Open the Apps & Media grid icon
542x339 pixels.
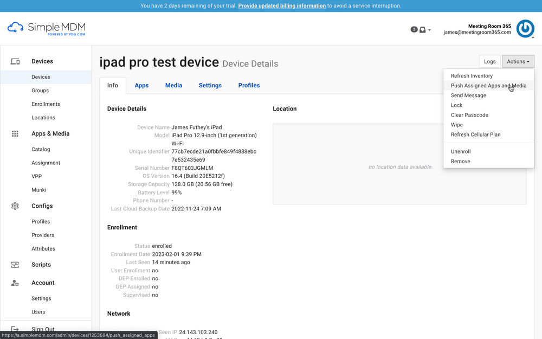pos(15,133)
